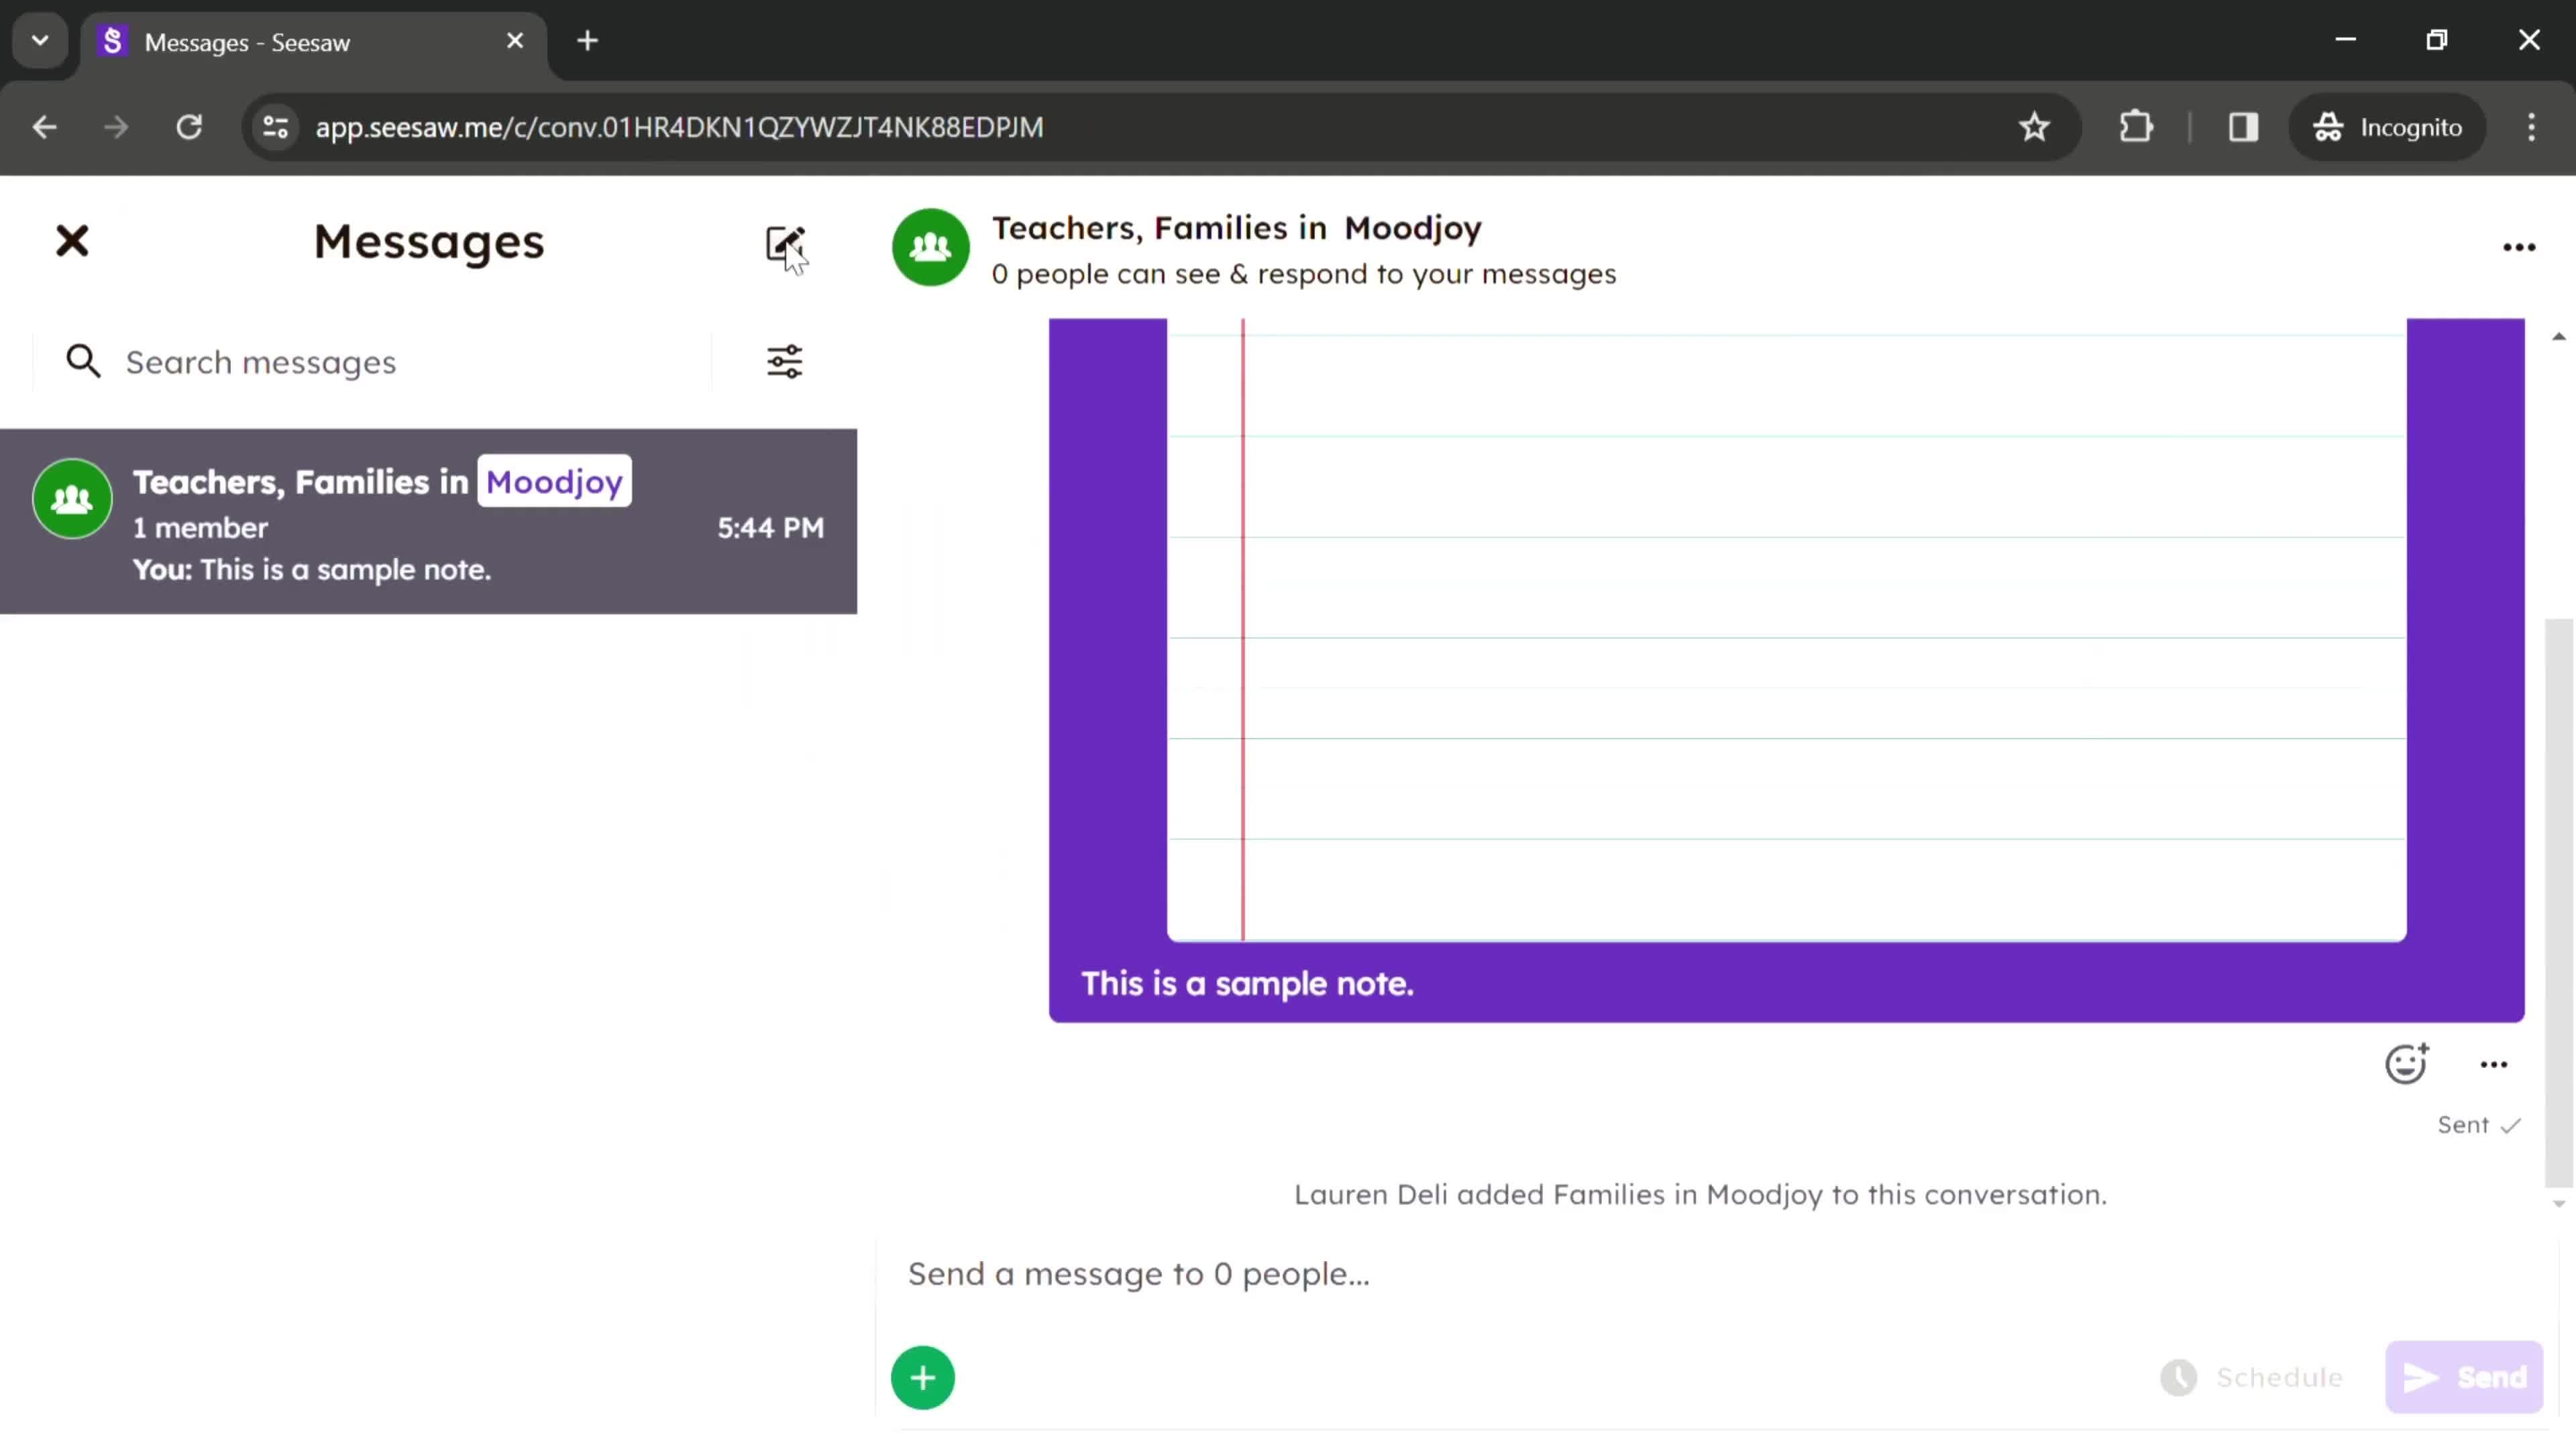Screen dimensions: 2576x1449
Task: Click the '0 people can see & respond' subtitle
Action: coord(1303,274)
